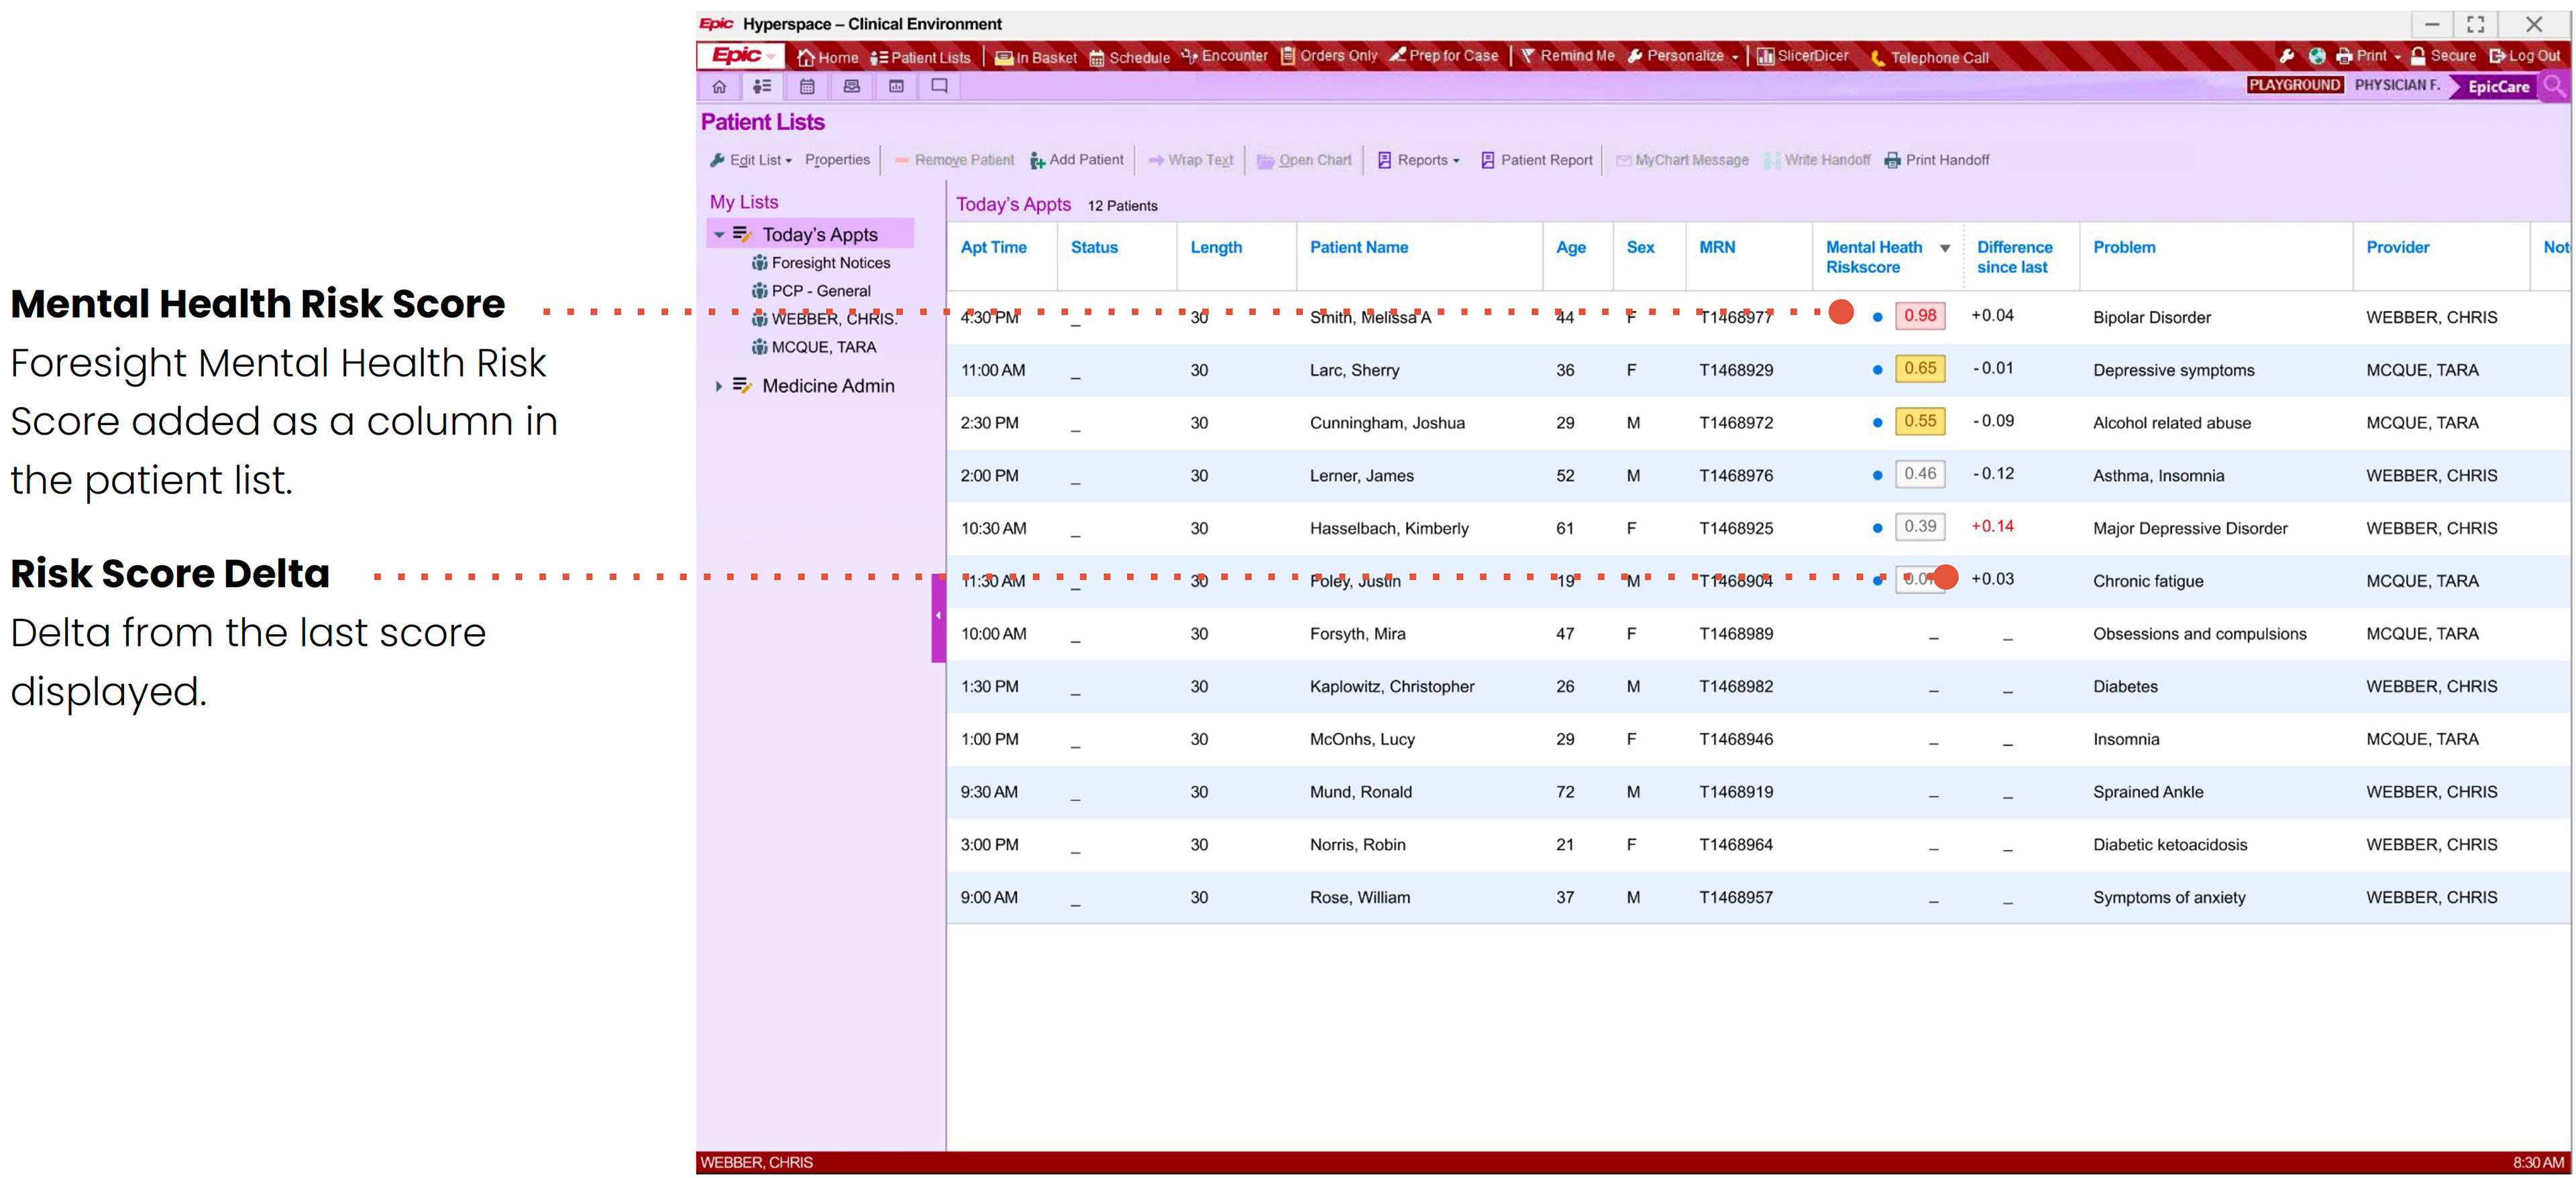
Task: Click the 0.39 risk score badge
Action: (x=1919, y=526)
